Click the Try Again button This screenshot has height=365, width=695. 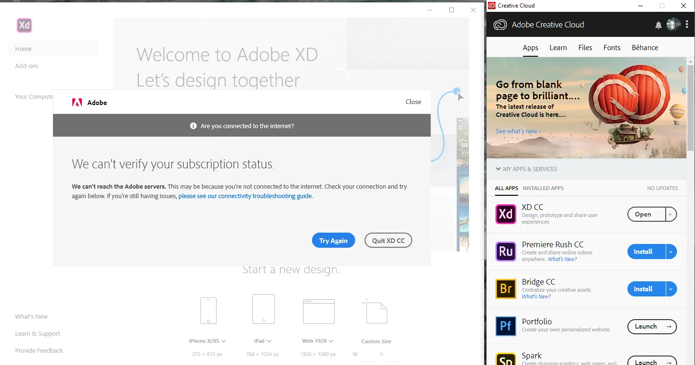pyautogui.click(x=333, y=241)
